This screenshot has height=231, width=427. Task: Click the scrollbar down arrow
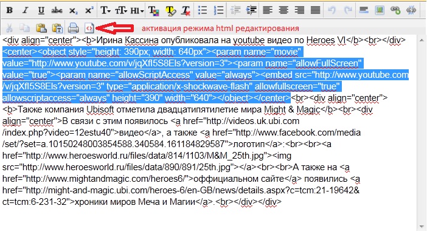(422, 226)
